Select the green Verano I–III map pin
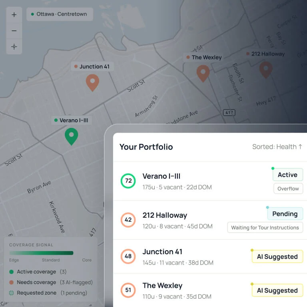The height and width of the screenshot is (307, 307). pyautogui.click(x=72, y=136)
